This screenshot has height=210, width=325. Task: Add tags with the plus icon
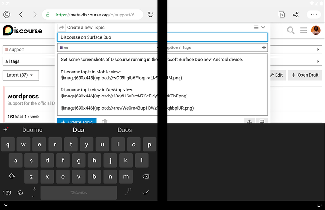[x=264, y=48]
